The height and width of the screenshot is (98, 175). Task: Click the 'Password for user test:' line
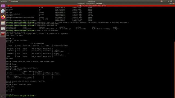15,32
